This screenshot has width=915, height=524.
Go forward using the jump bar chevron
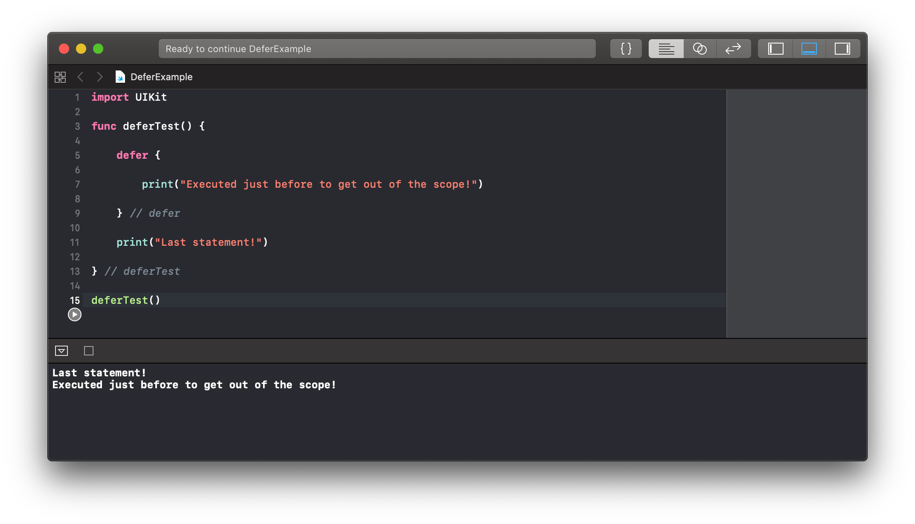99,77
